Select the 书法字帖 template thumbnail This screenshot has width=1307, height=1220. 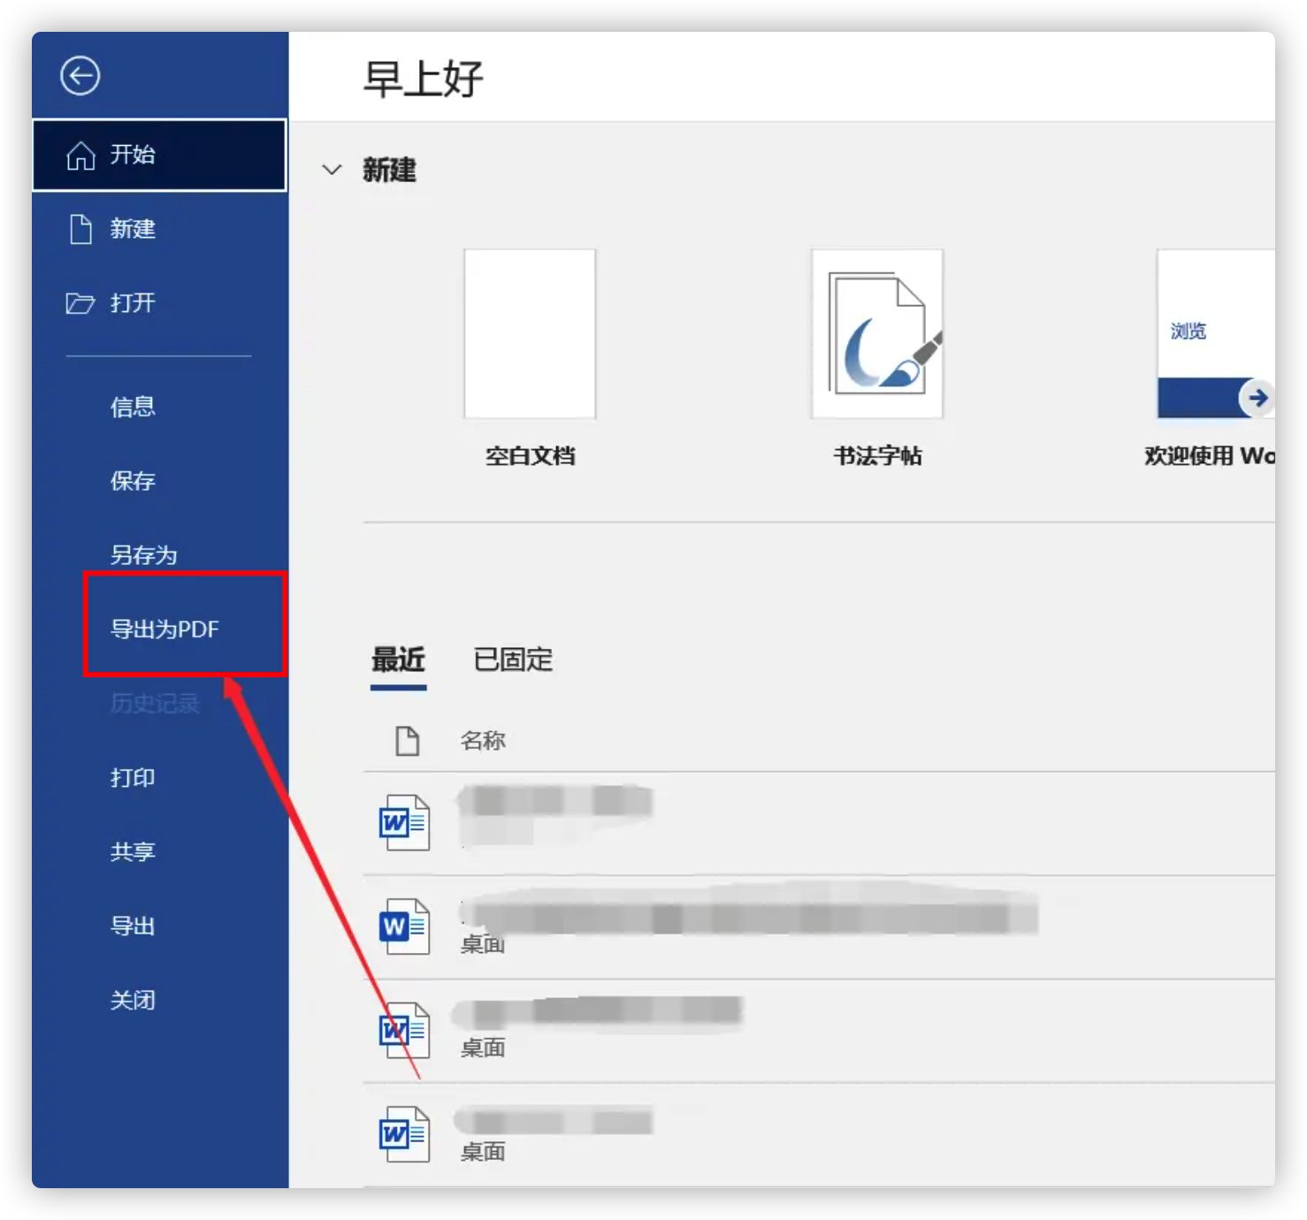pos(877,334)
